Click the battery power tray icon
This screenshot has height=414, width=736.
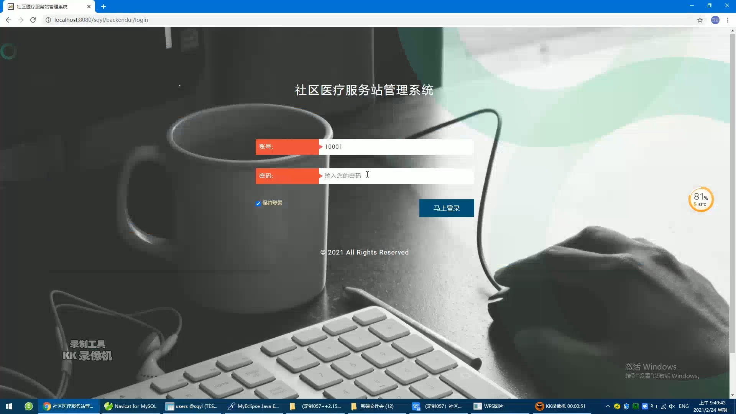[654, 406]
